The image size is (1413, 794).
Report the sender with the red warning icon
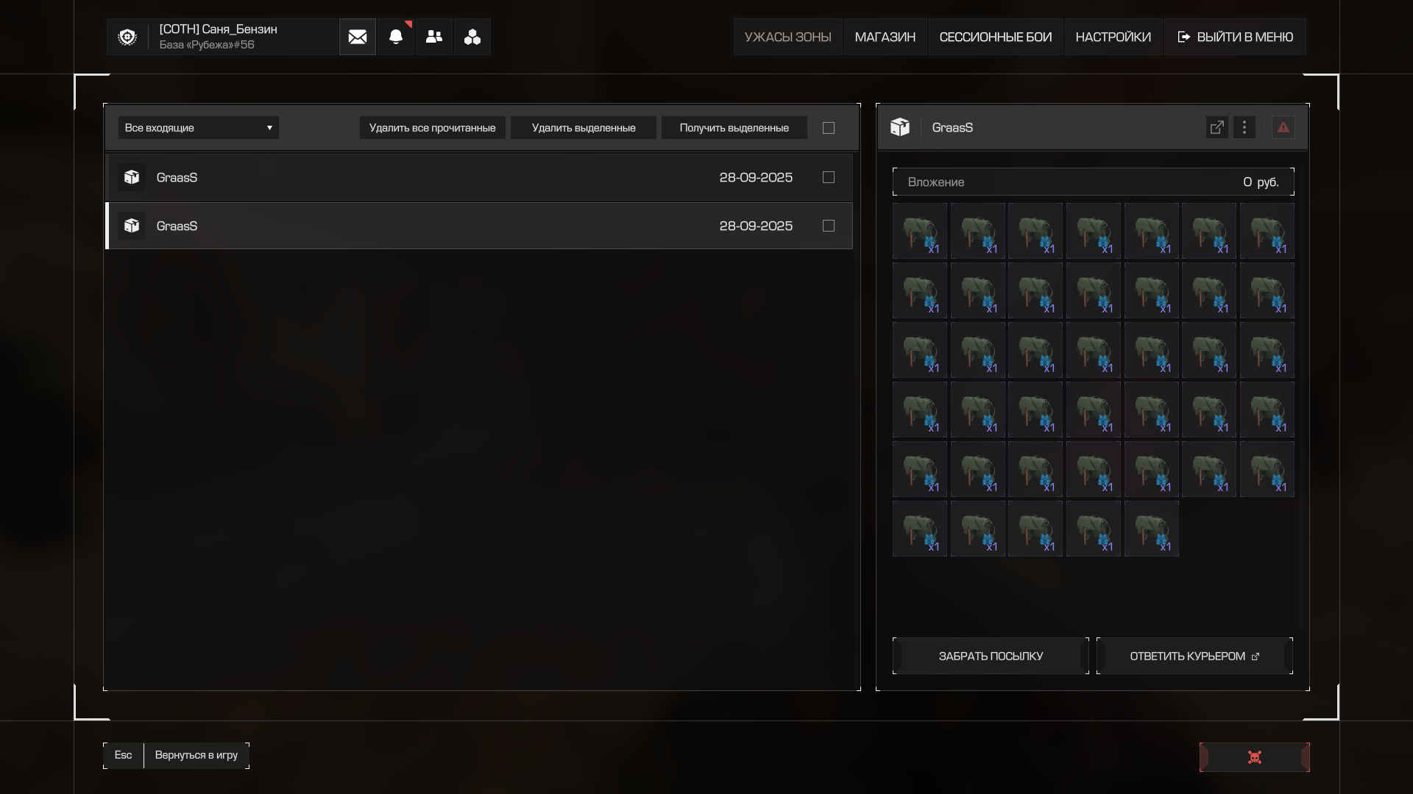click(x=1283, y=127)
